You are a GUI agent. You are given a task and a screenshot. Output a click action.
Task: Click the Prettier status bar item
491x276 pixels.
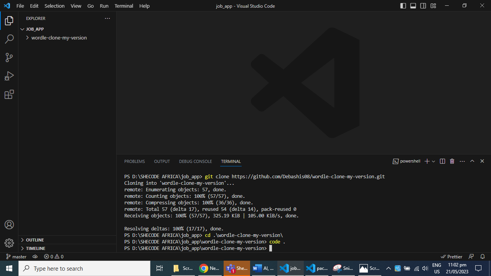tap(452, 257)
